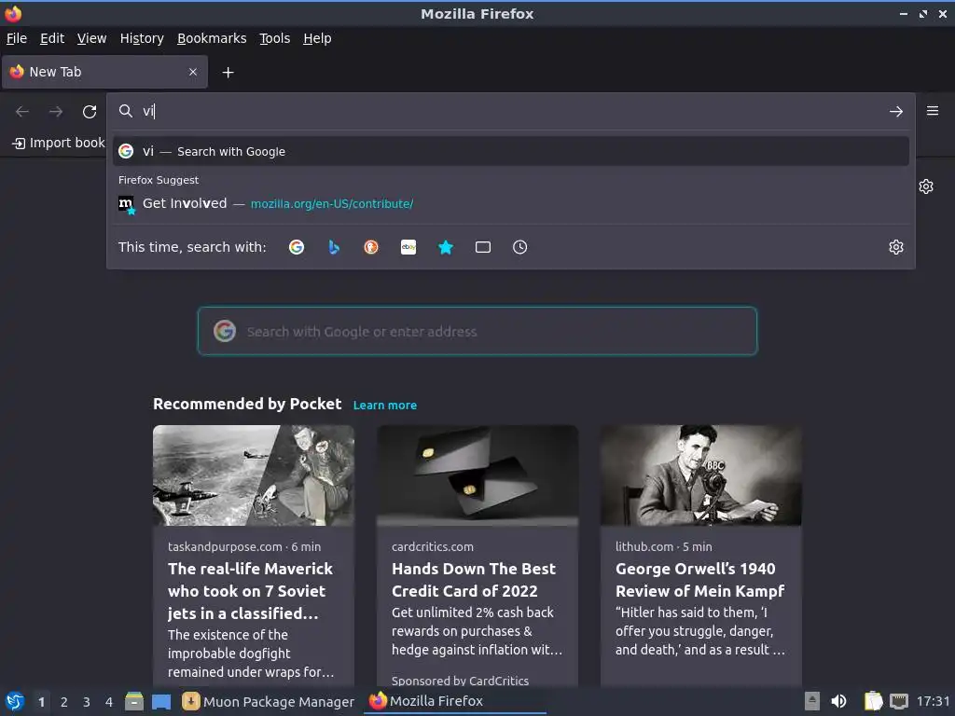The image size is (955, 716).
Task: Open the History menu
Action: (x=142, y=38)
